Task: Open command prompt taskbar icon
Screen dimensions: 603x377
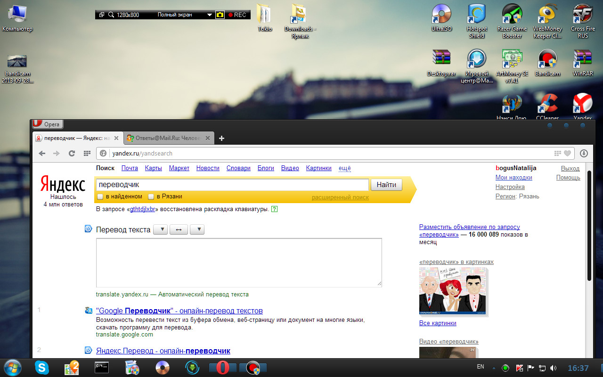Action: pos(102,368)
